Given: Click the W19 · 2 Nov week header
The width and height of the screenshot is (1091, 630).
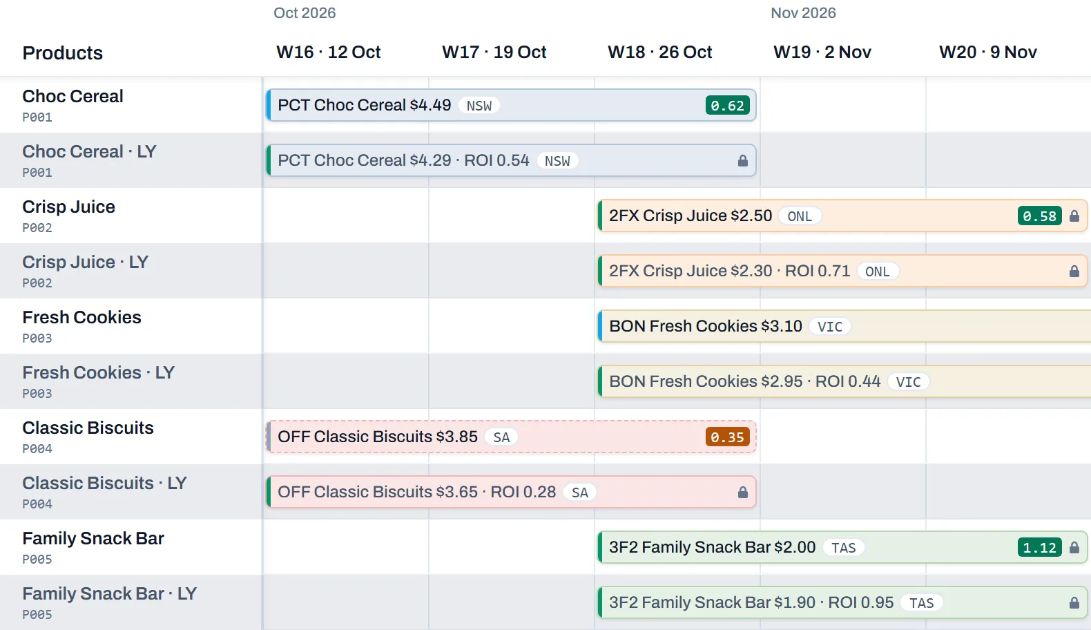Looking at the screenshot, I should [822, 52].
